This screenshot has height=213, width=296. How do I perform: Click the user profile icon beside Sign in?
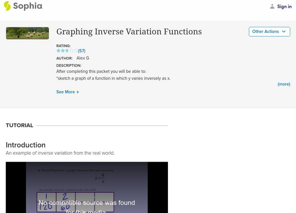coord(272,6)
